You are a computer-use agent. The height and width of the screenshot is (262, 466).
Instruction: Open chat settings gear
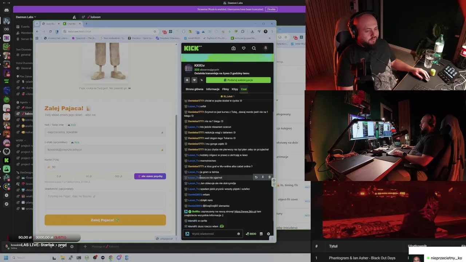click(268, 234)
